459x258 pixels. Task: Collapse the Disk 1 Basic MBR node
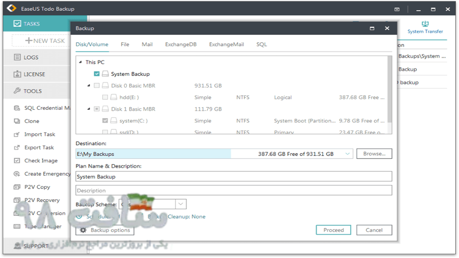pos(88,109)
